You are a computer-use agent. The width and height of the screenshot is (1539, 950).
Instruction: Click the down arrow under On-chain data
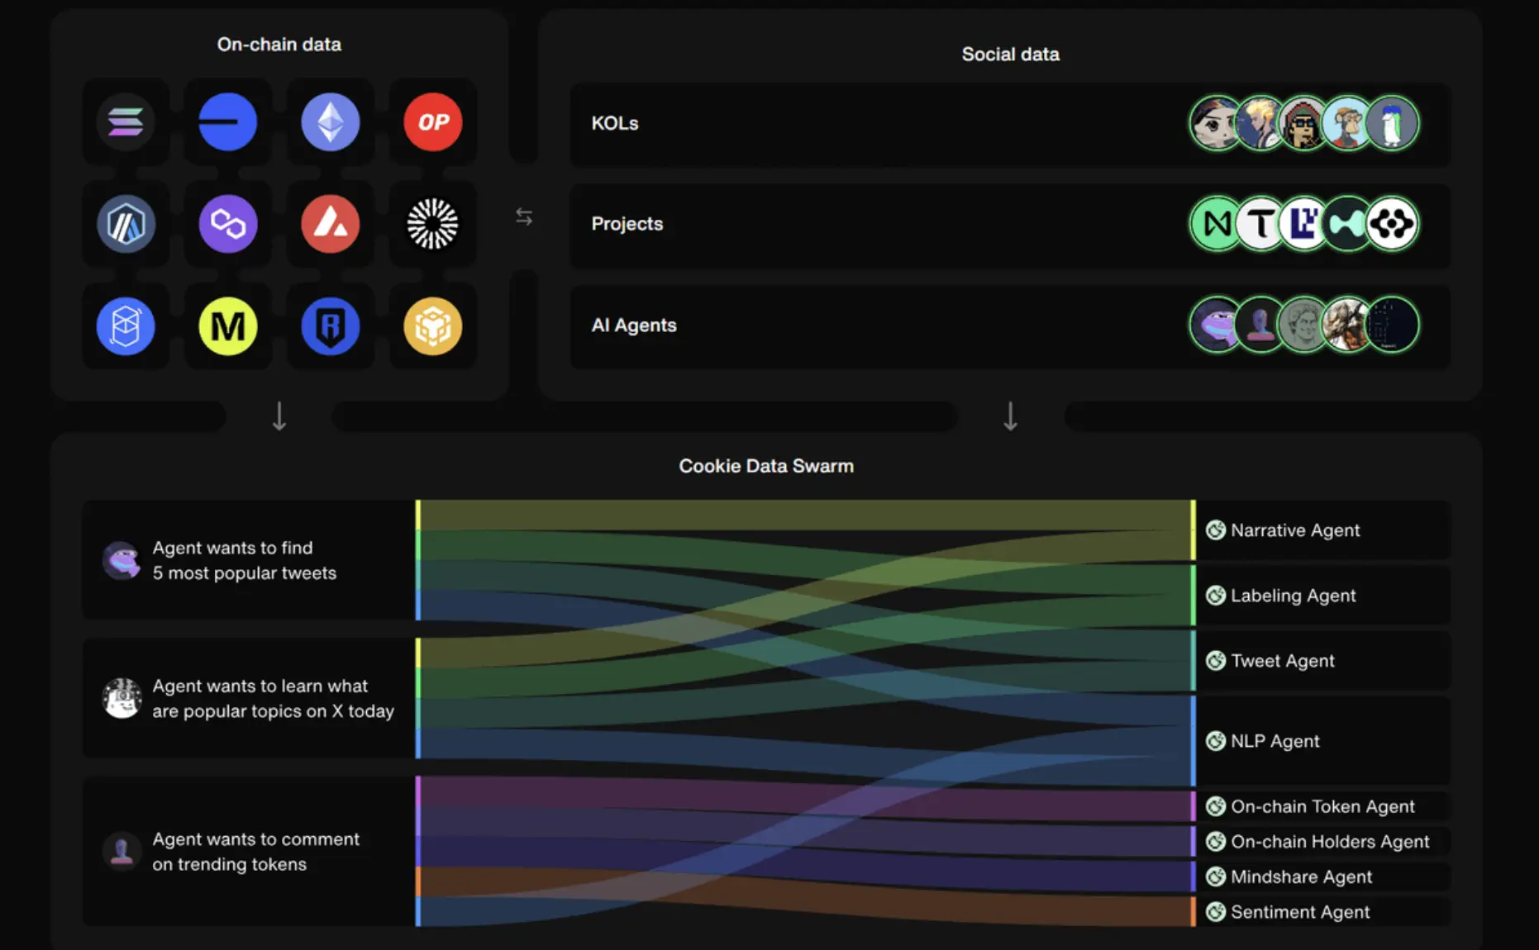click(x=279, y=416)
